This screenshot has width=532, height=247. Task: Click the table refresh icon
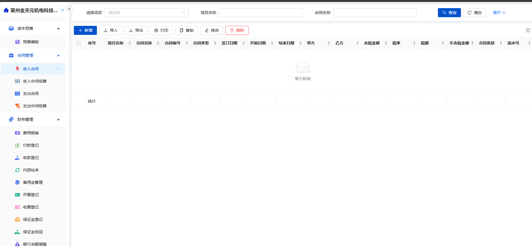click(x=528, y=30)
